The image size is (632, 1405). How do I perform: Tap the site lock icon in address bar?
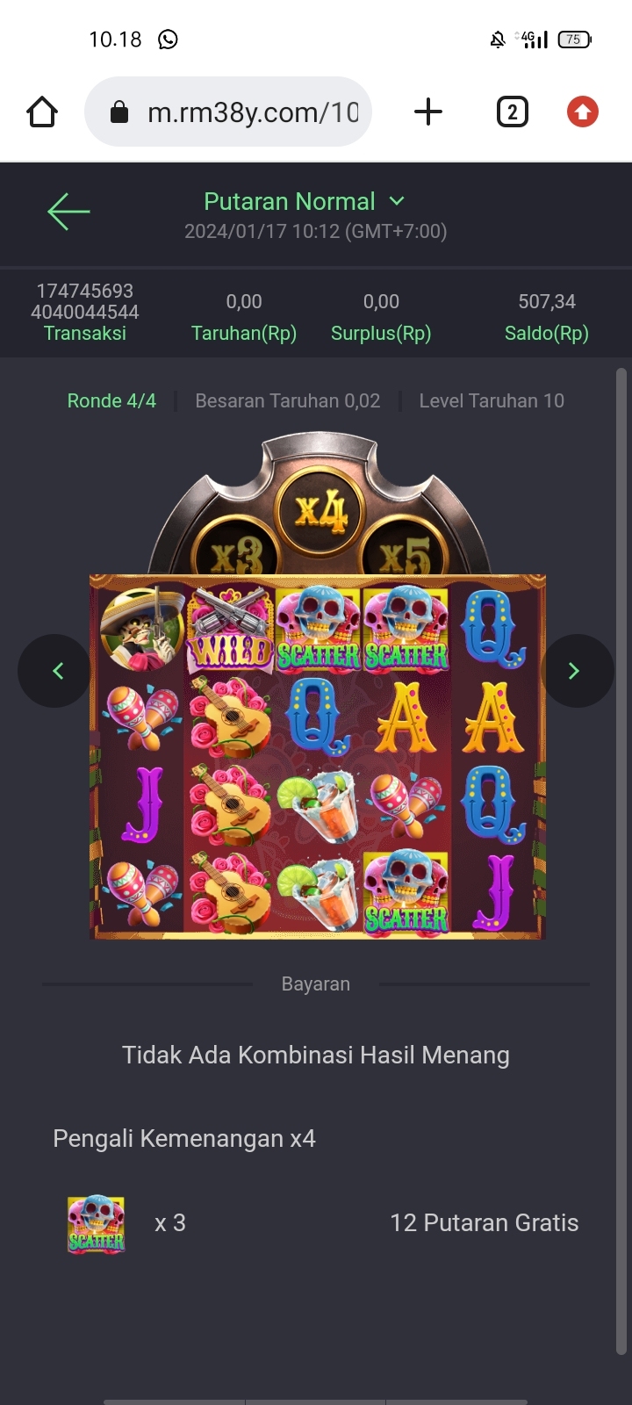[x=119, y=112]
